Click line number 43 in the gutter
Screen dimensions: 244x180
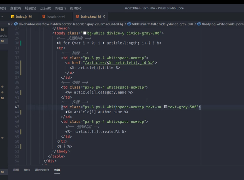point(17,107)
